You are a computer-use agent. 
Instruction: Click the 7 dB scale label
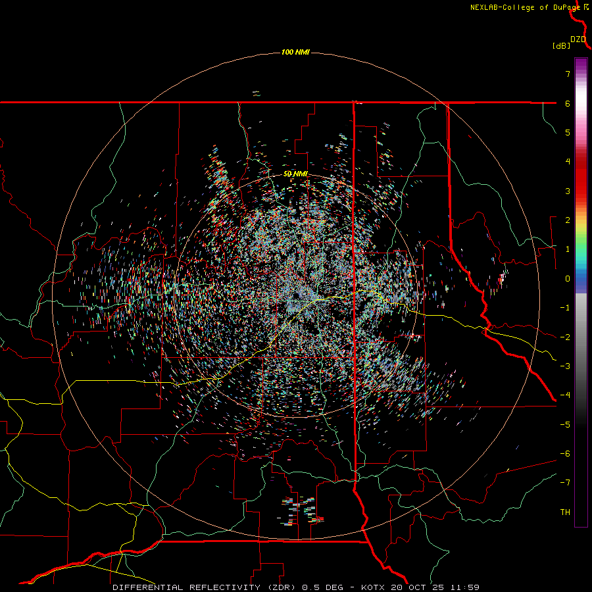pyautogui.click(x=568, y=74)
